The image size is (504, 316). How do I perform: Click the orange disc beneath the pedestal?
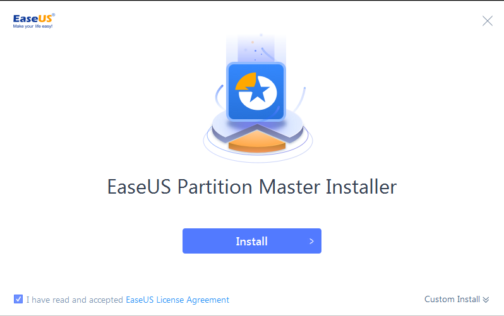click(257, 143)
